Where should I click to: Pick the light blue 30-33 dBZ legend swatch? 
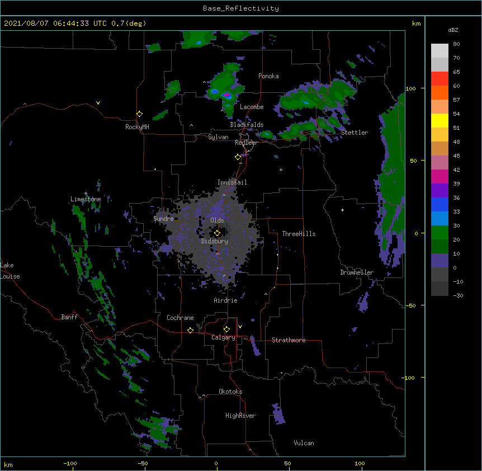coord(440,218)
